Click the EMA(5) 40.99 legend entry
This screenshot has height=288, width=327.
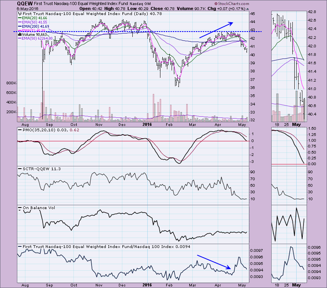(x=34, y=30)
